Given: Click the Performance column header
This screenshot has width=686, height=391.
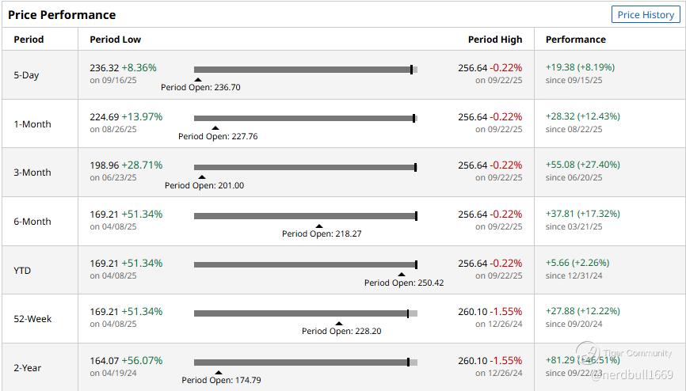Looking at the screenshot, I should 576,40.
